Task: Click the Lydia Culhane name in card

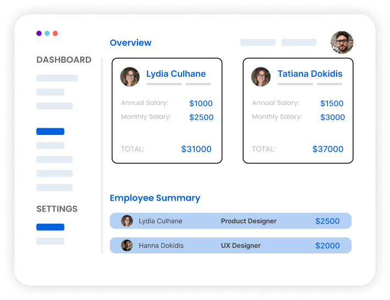Action: (176, 74)
